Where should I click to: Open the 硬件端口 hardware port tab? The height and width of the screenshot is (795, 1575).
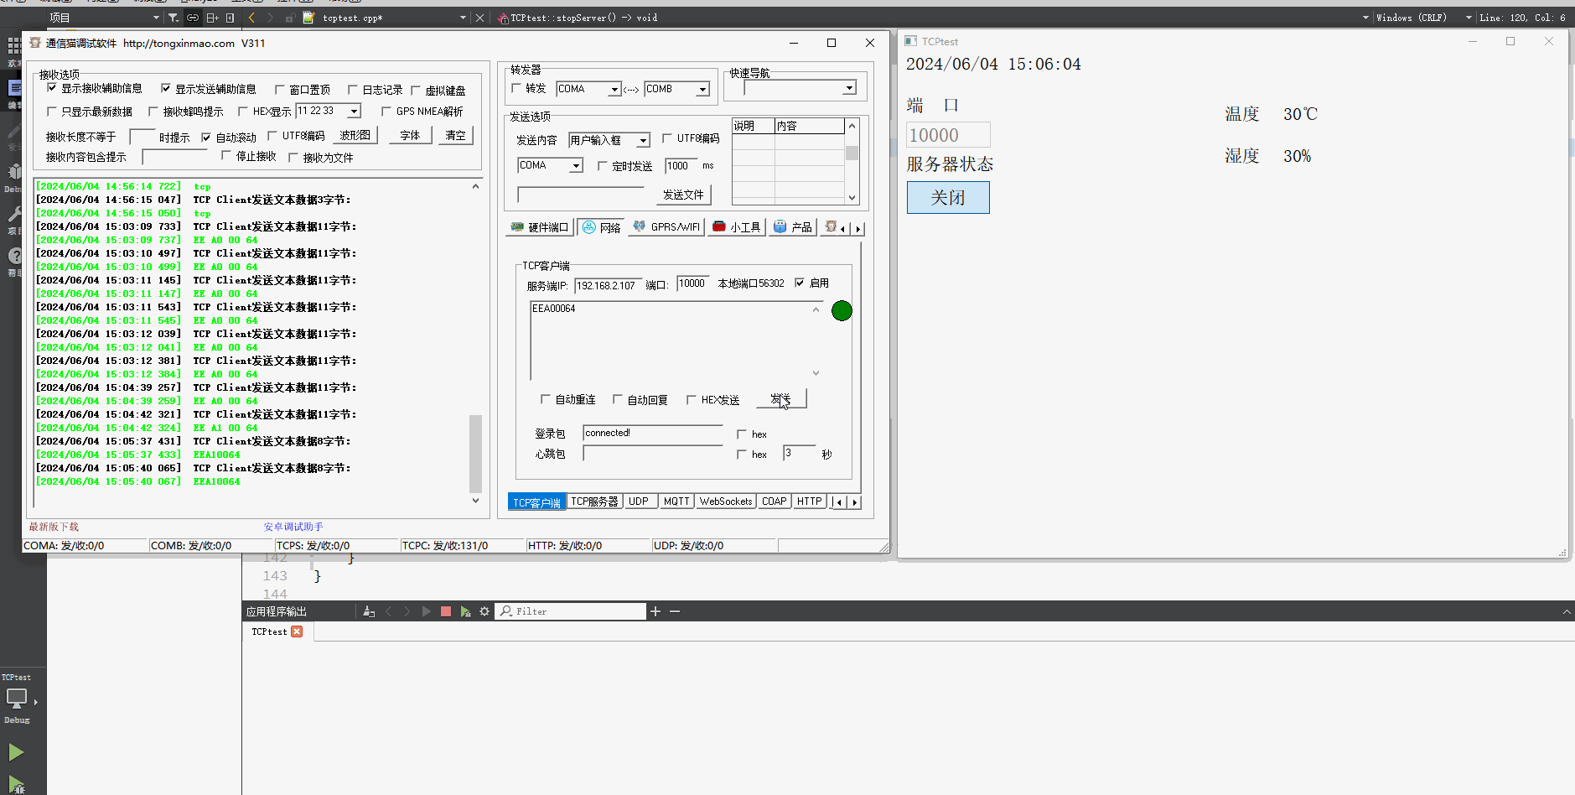539,227
